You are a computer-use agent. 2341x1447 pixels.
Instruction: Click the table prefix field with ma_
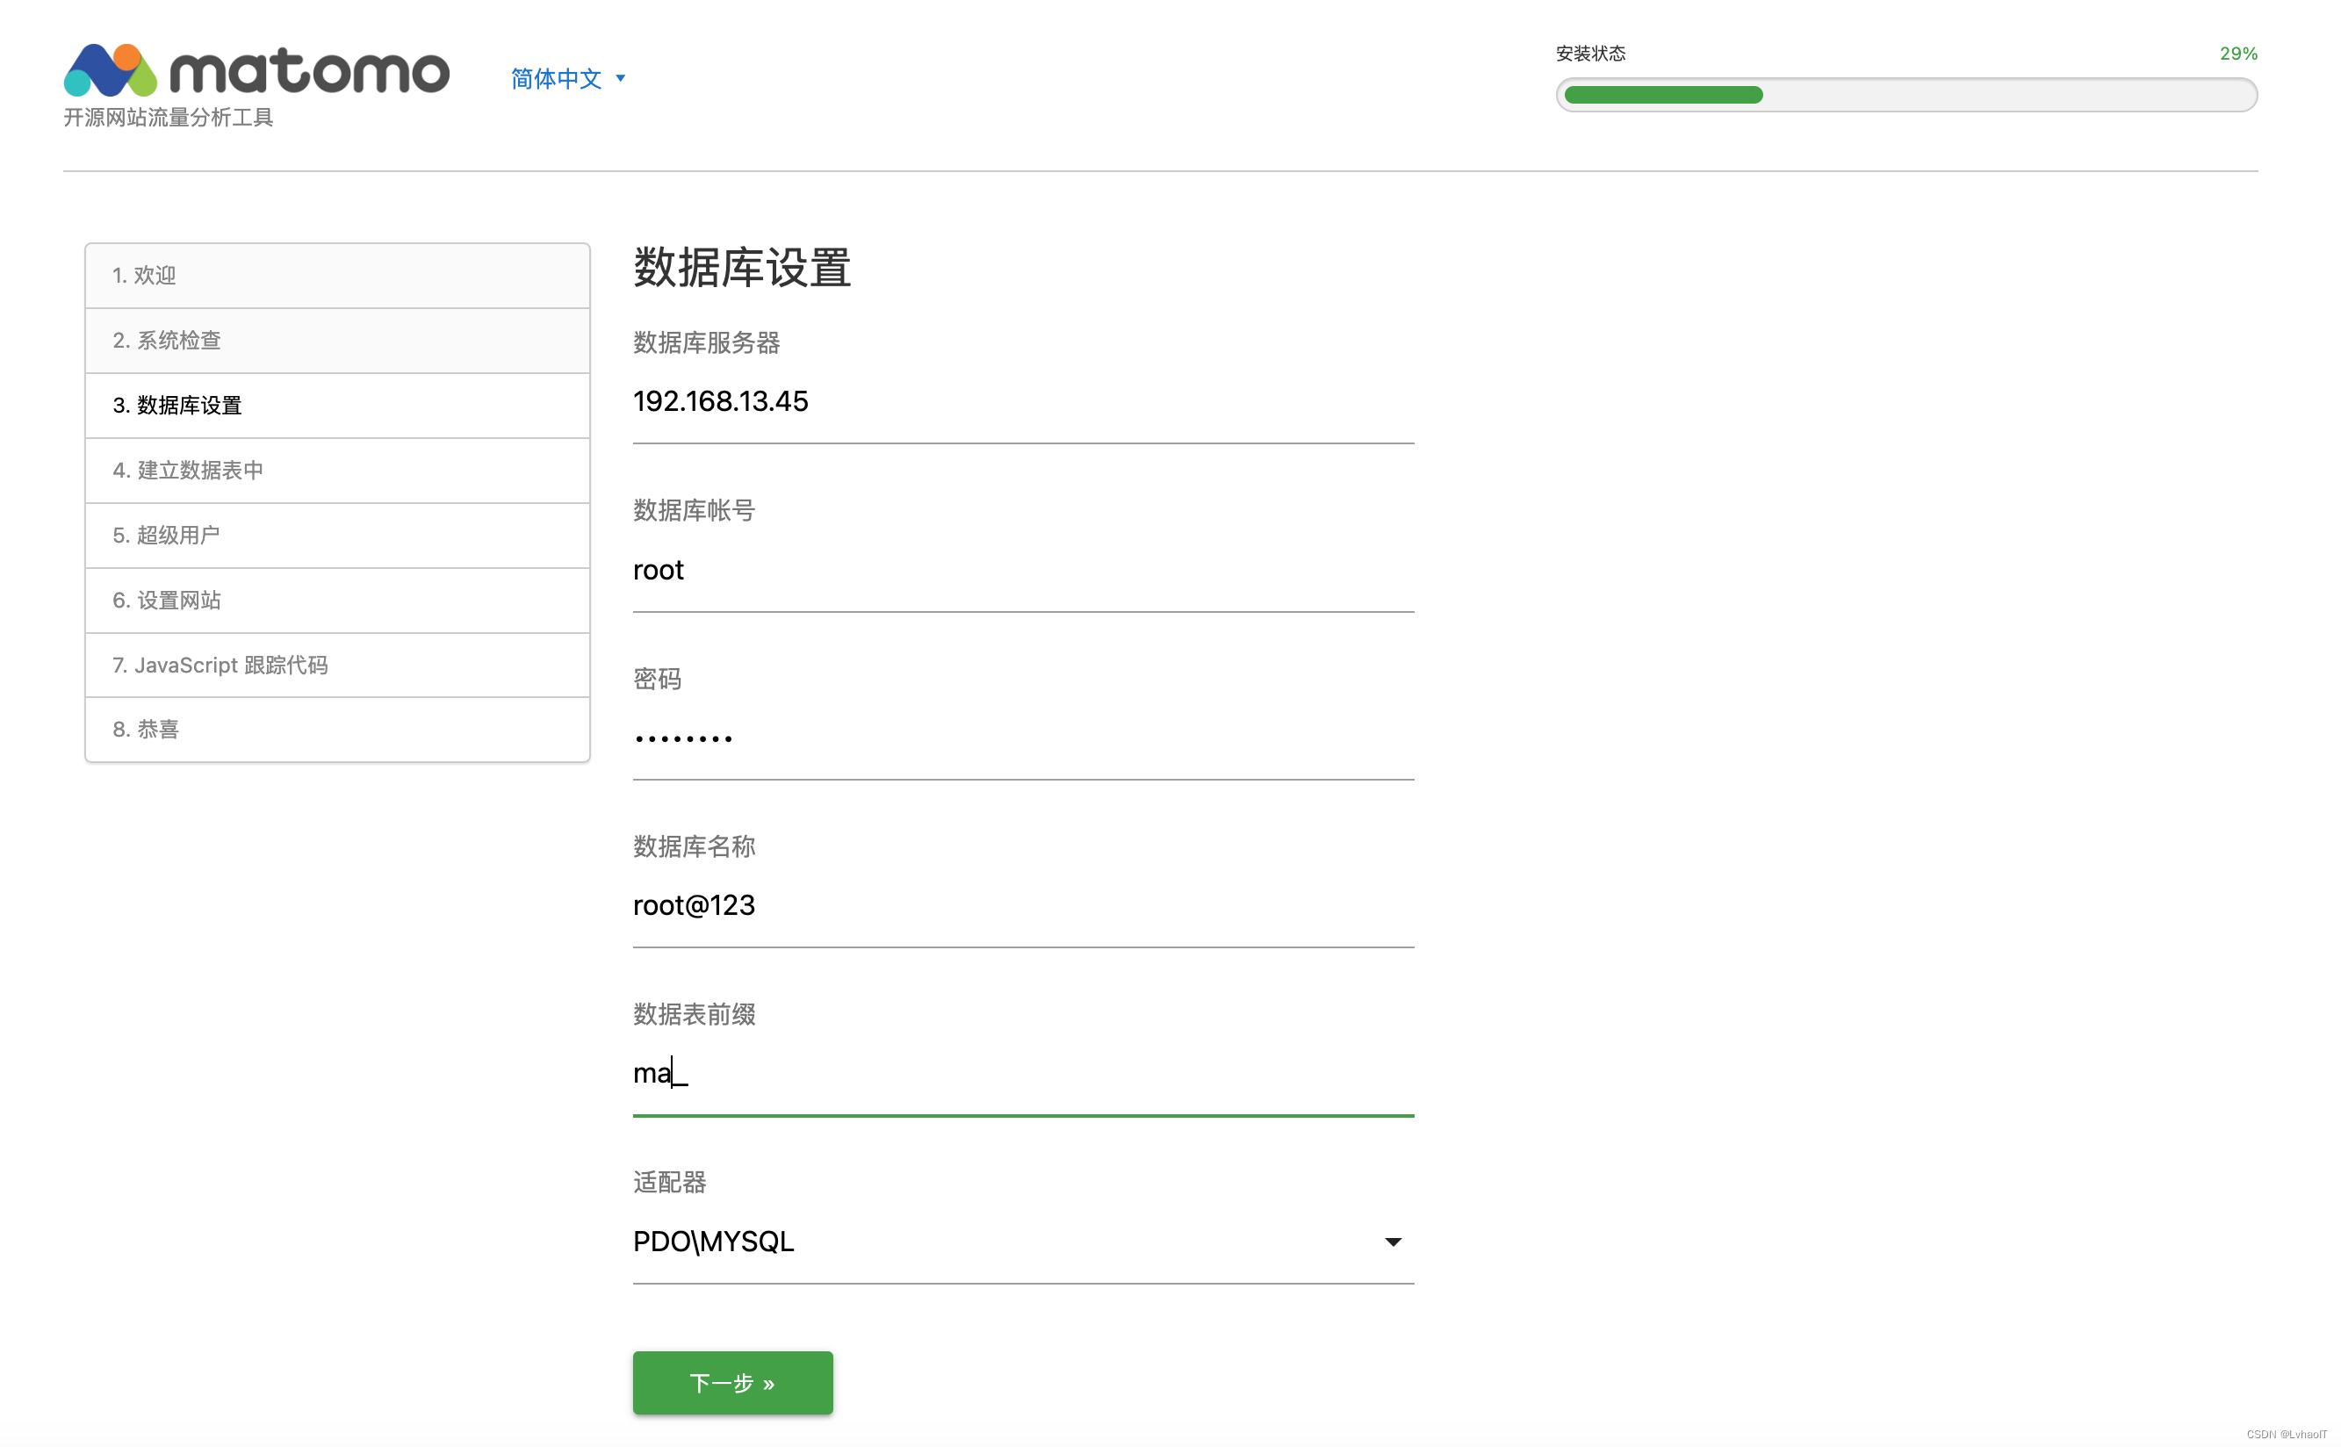tap(1023, 1075)
